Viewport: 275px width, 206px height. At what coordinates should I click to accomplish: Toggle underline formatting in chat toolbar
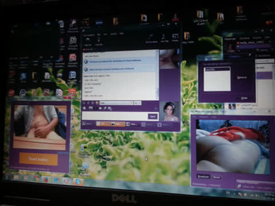click(93, 103)
